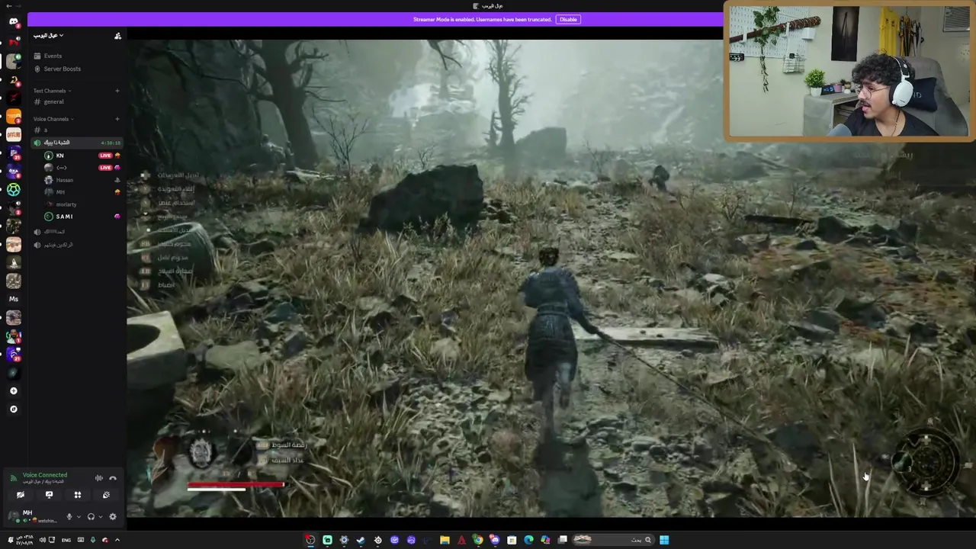
Task: Open Discord home direct messages icon
Action: click(x=13, y=21)
